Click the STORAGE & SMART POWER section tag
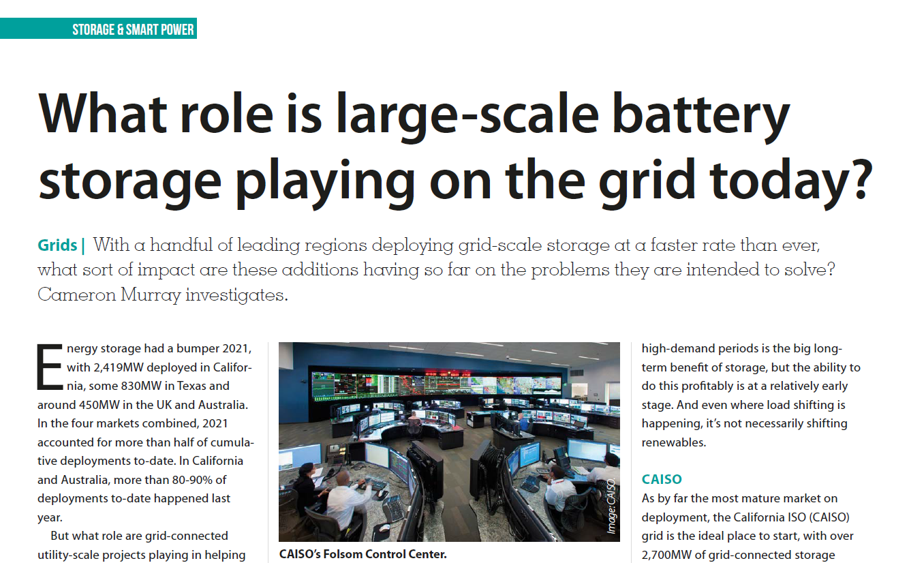The image size is (909, 563). [133, 29]
